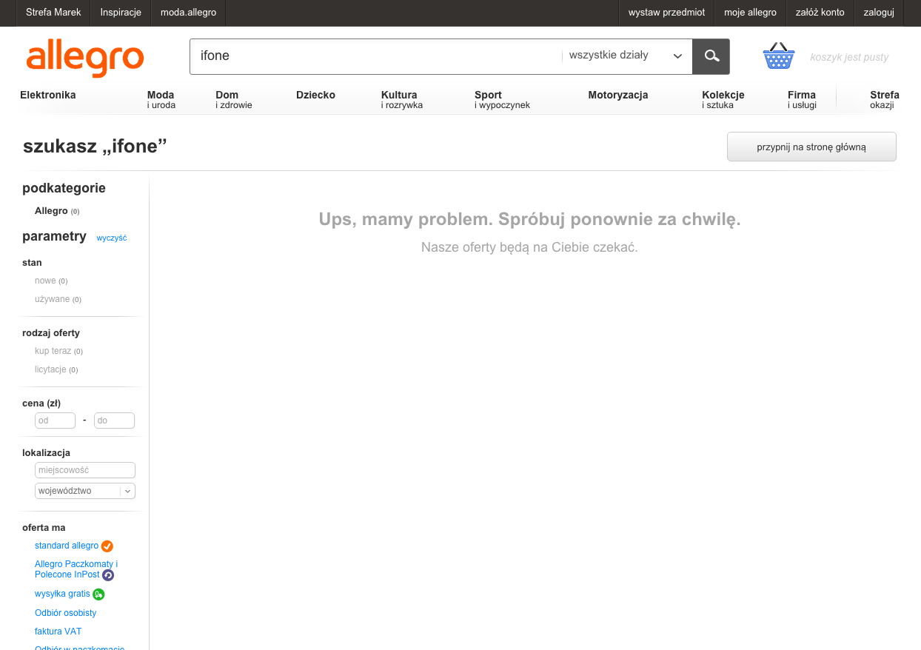Open the Kolekcje i sztuka category
This screenshot has height=650, width=921.
723,100
